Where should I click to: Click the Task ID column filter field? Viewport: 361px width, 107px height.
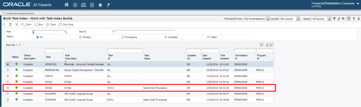(x=125, y=51)
